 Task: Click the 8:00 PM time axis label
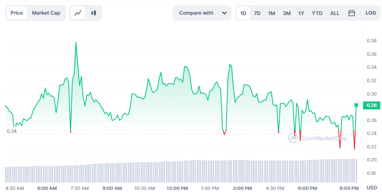tap(350, 188)
